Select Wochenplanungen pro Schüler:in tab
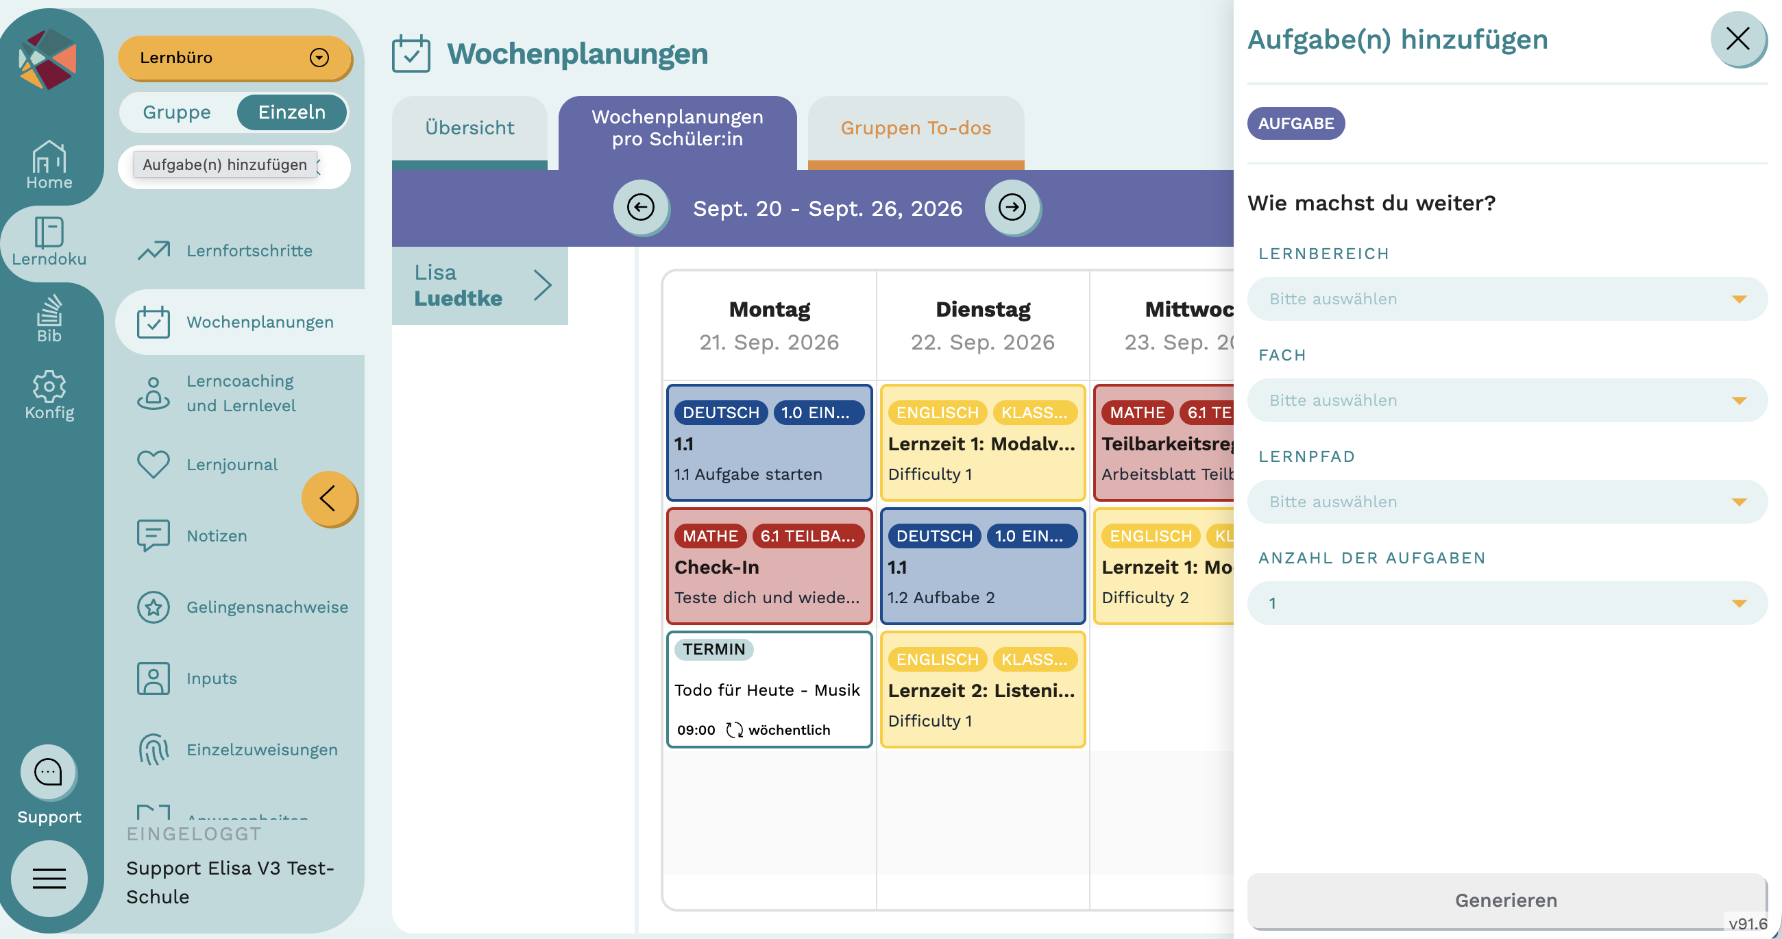This screenshot has height=939, width=1782. click(677, 128)
